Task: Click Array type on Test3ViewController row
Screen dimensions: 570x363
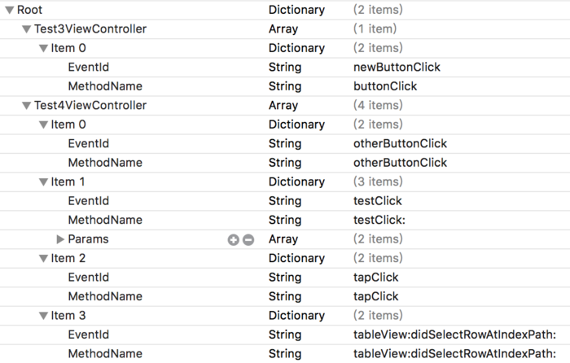Action: tap(283, 29)
